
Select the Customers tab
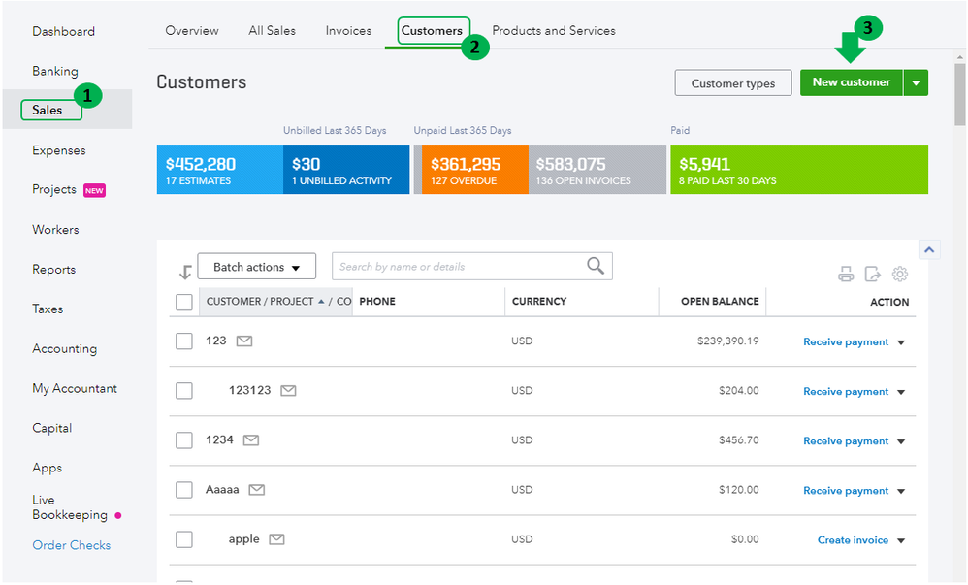click(x=433, y=30)
